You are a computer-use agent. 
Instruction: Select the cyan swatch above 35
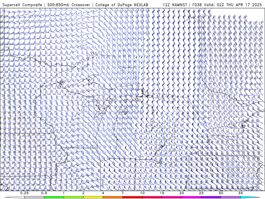tap(250, 197)
